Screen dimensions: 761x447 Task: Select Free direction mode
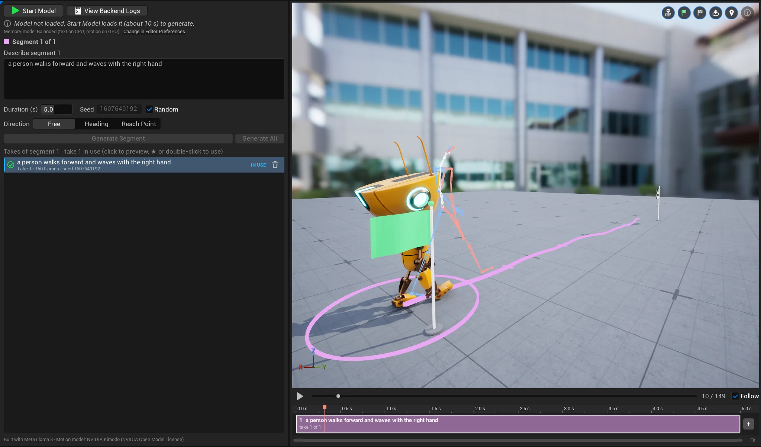point(54,124)
